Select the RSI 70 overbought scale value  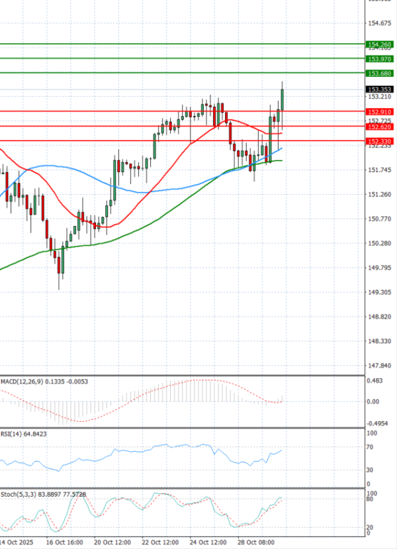tap(371, 447)
